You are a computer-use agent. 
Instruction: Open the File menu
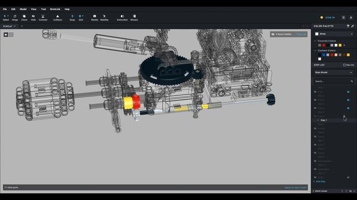(5, 9)
